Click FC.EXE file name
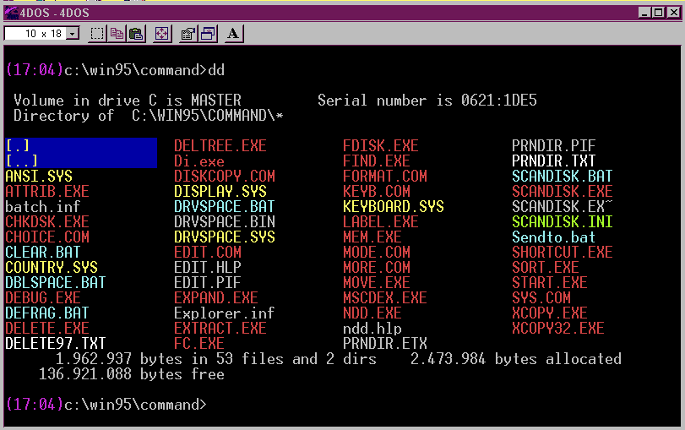This screenshot has height=430, width=685. (x=199, y=344)
